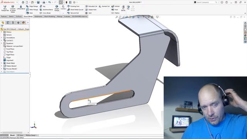The image size is (247, 139).
Task: Switch to Weldments ribbon tab
Action: (38, 16)
